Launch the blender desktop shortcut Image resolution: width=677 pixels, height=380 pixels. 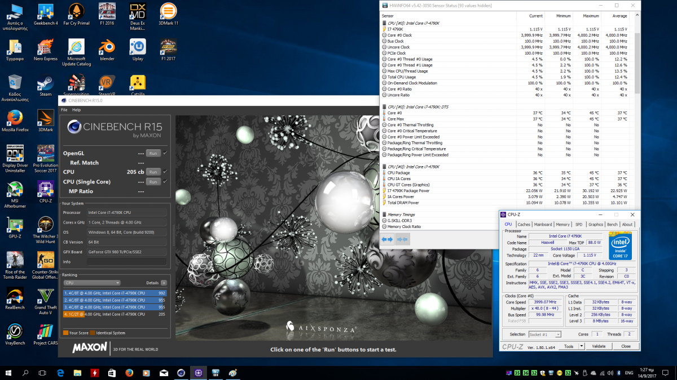click(107, 50)
